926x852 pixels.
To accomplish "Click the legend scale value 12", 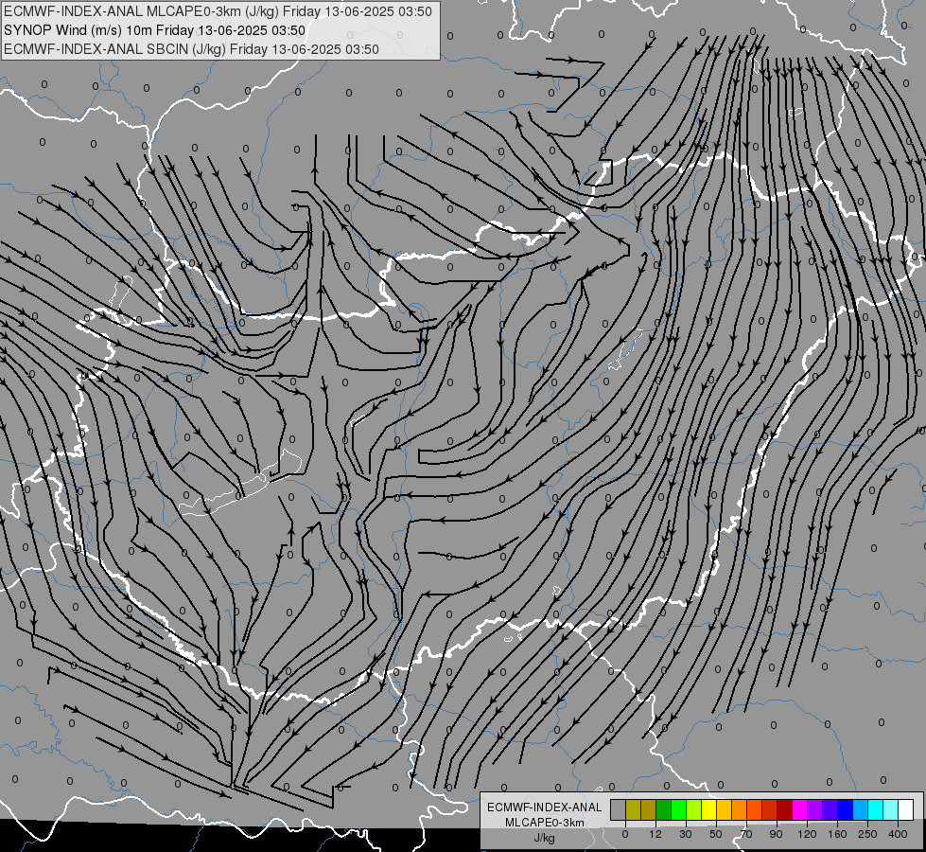I will point(655,834).
